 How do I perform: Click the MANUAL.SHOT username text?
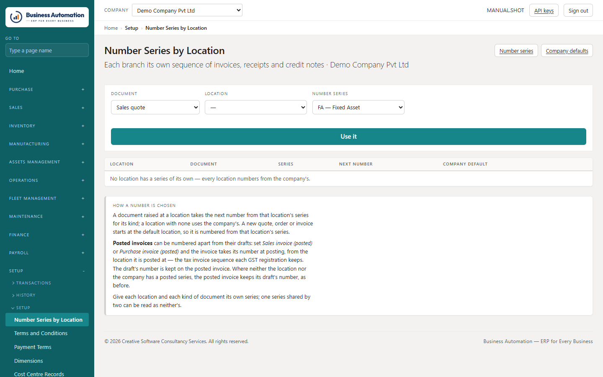(505, 10)
